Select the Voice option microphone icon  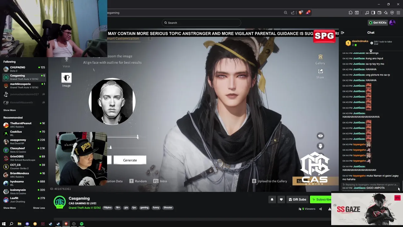point(66,59)
